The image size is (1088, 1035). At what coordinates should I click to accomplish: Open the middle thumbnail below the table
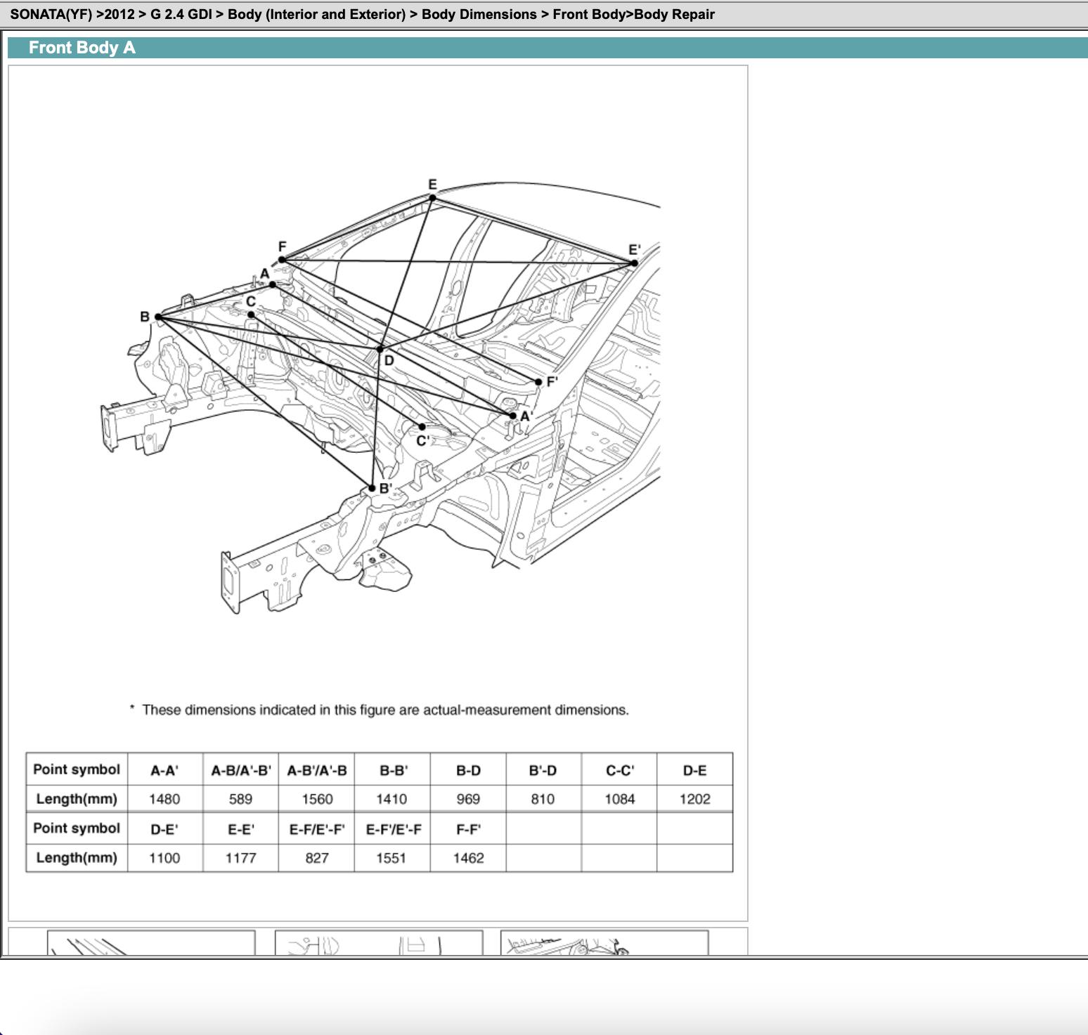378,943
